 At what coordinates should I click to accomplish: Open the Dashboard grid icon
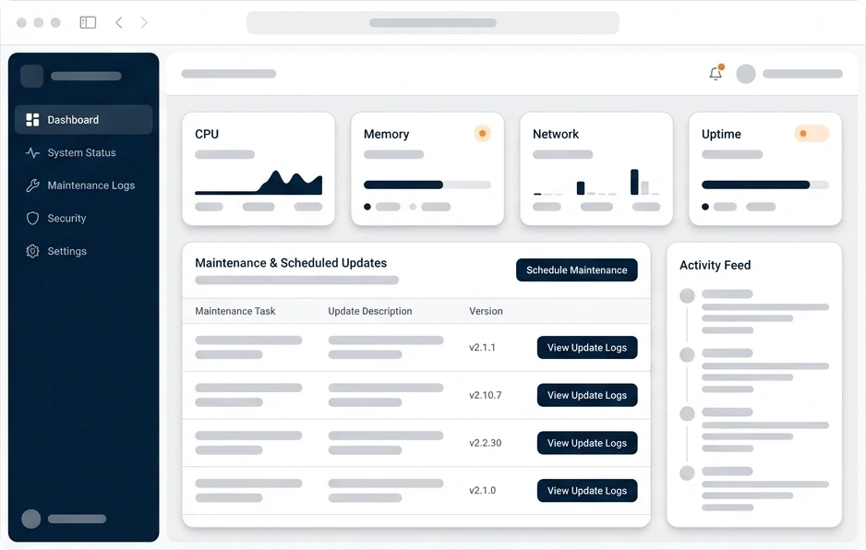tap(32, 120)
